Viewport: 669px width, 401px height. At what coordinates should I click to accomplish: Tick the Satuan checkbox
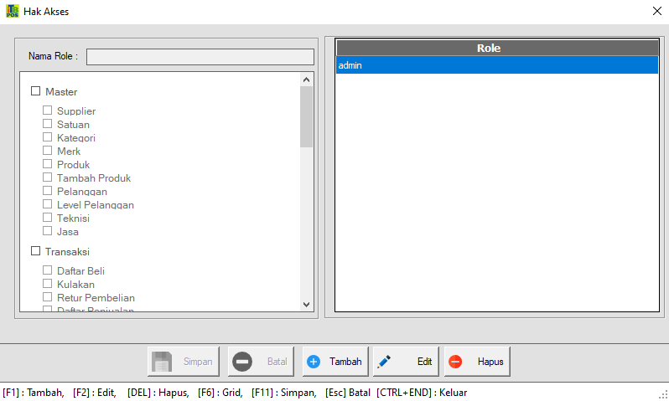pos(47,124)
